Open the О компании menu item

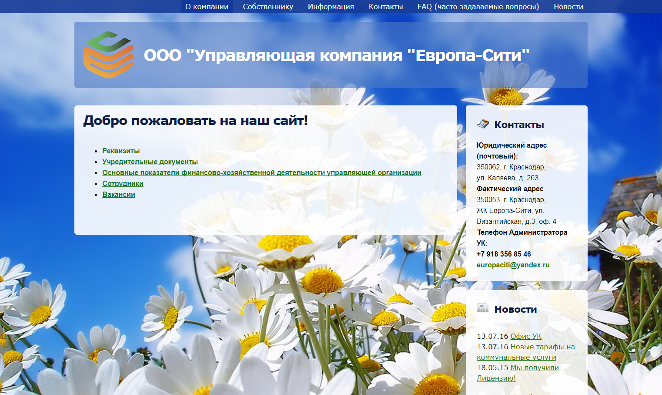[207, 7]
